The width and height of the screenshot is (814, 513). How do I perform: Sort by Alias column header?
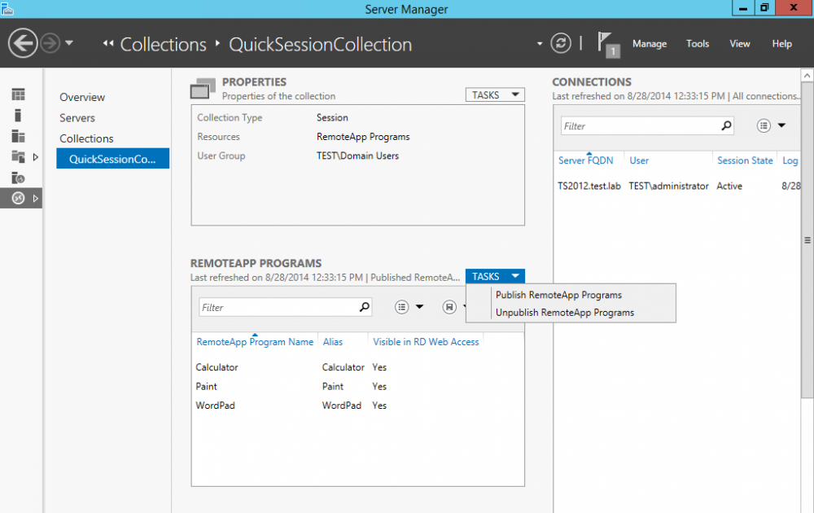(333, 342)
